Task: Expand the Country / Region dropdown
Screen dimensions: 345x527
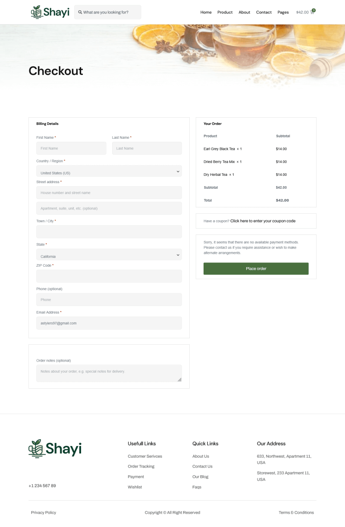Action: click(x=109, y=171)
